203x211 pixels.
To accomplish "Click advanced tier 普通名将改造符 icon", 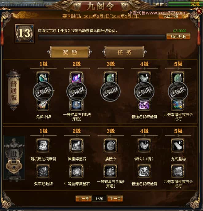I will (x=144, y=171).
